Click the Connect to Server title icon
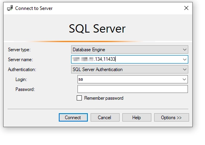Viewport: 205px width, 145px height. pos(10,8)
